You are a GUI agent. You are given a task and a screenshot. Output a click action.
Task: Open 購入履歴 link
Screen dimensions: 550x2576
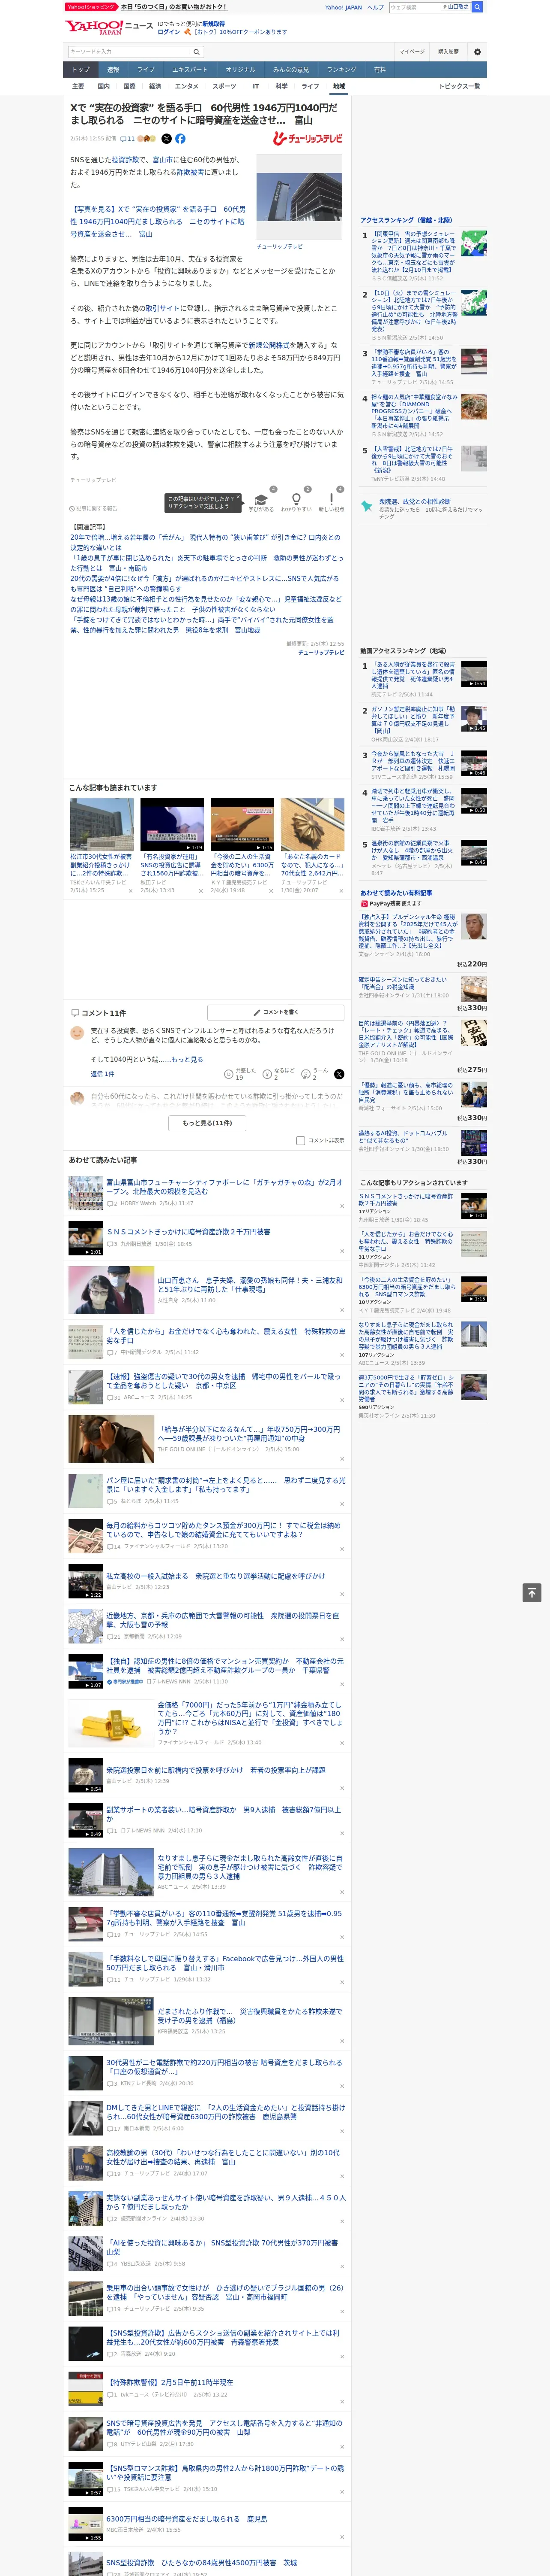[x=448, y=52]
